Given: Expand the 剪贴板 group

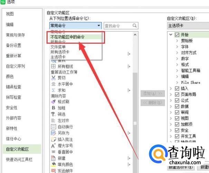Looking at the screenshot, I should pyautogui.click(x=177, y=41).
